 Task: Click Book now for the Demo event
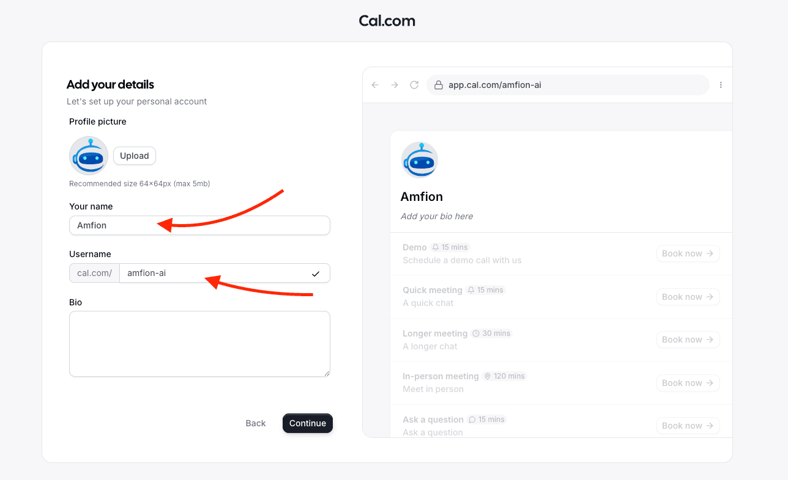[x=688, y=253]
